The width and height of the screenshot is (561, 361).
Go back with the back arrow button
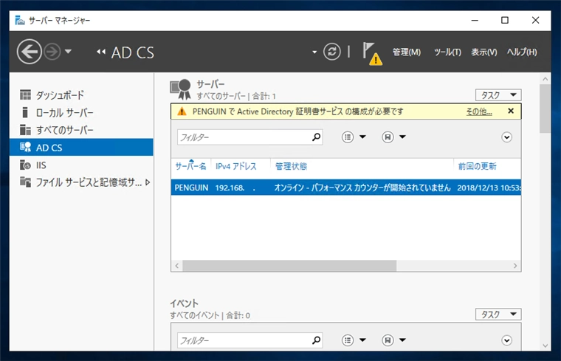tap(29, 52)
